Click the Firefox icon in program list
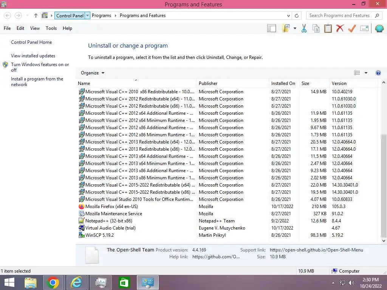The image size is (387, 290). click(x=81, y=207)
